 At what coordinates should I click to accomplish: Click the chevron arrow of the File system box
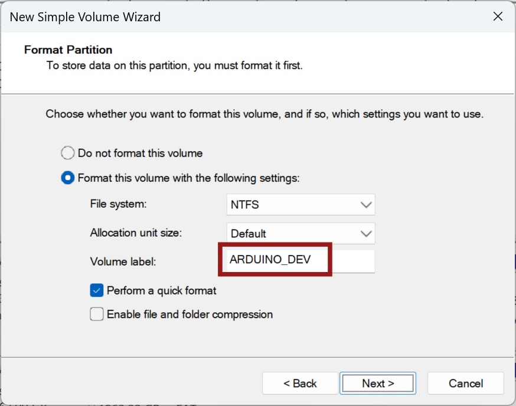coord(366,205)
